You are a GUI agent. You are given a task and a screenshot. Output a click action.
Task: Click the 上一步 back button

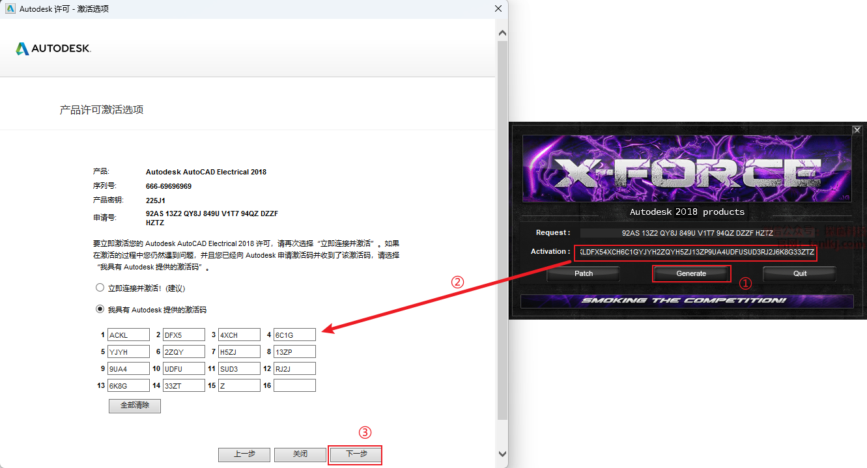pyautogui.click(x=244, y=454)
